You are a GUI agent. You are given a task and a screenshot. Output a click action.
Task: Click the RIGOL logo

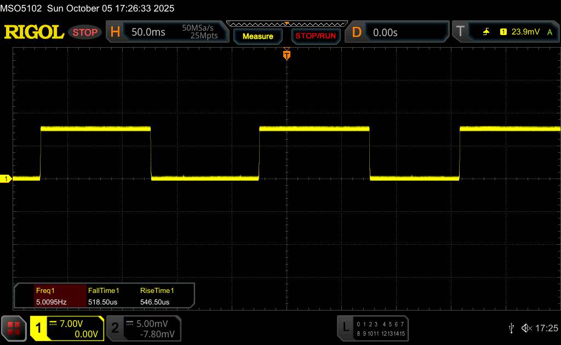point(34,32)
